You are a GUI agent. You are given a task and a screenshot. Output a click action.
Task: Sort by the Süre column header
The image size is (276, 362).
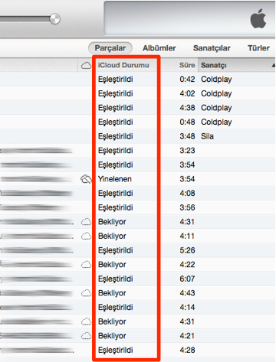coord(187,65)
